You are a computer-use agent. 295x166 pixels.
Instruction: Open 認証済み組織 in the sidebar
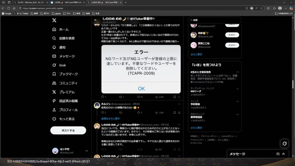[65, 101]
